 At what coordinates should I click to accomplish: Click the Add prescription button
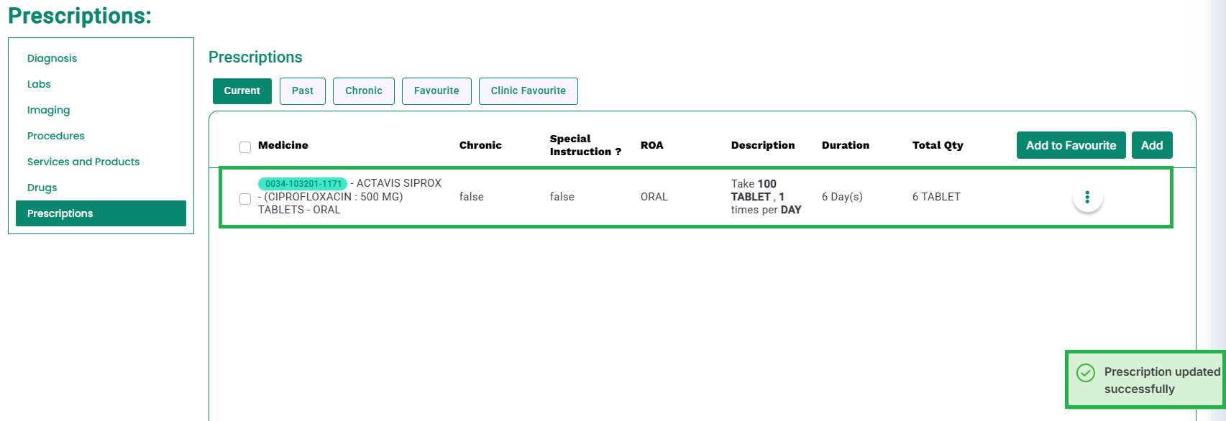1152,145
